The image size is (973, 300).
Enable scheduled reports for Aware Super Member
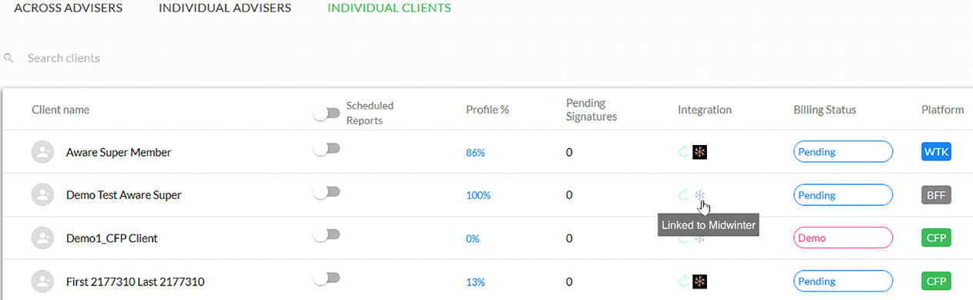(327, 150)
